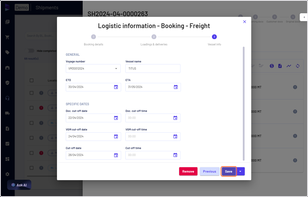
Task: Select the Vessel info step
Action: point(214,40)
